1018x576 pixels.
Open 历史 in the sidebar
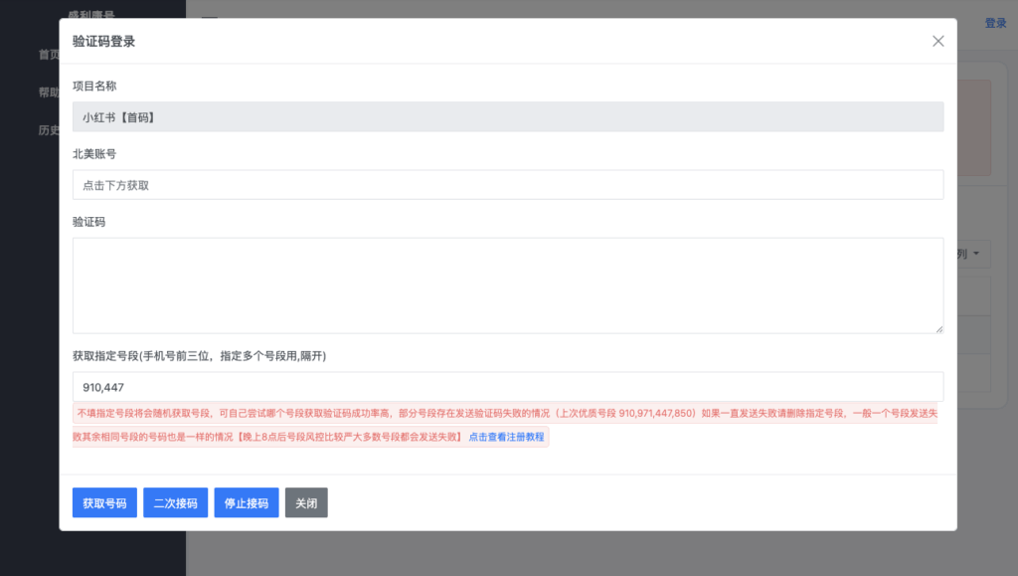click(x=50, y=130)
